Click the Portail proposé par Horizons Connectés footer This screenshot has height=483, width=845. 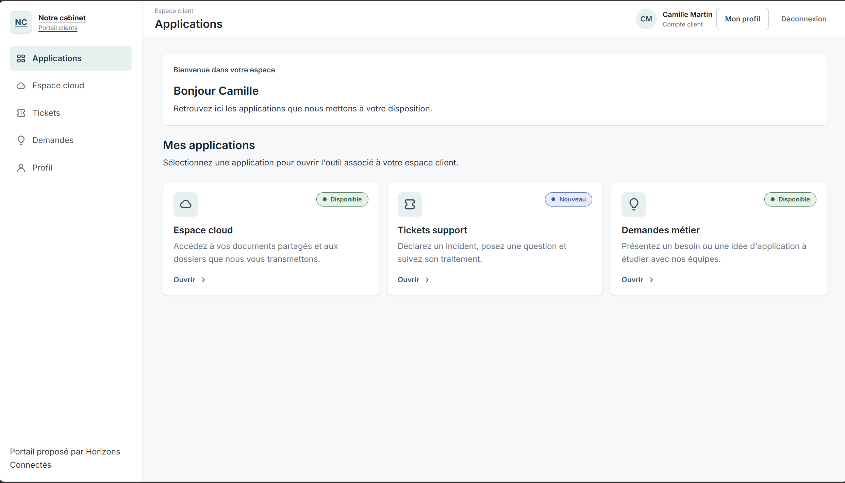click(65, 458)
